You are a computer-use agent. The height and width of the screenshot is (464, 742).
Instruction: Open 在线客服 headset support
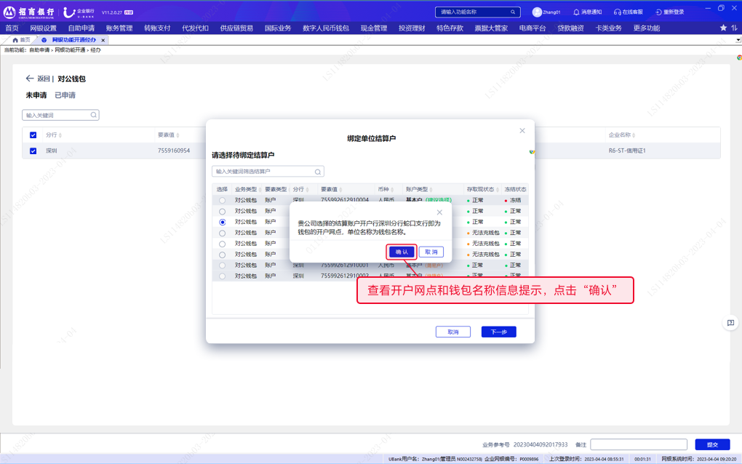tap(617, 12)
